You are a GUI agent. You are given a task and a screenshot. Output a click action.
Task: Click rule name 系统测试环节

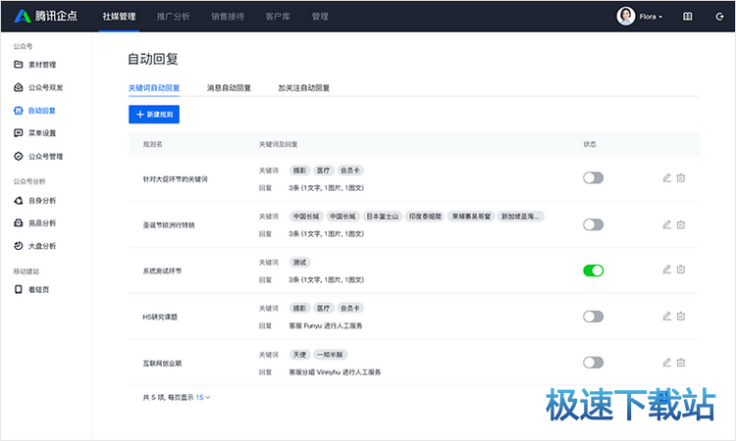(x=162, y=270)
